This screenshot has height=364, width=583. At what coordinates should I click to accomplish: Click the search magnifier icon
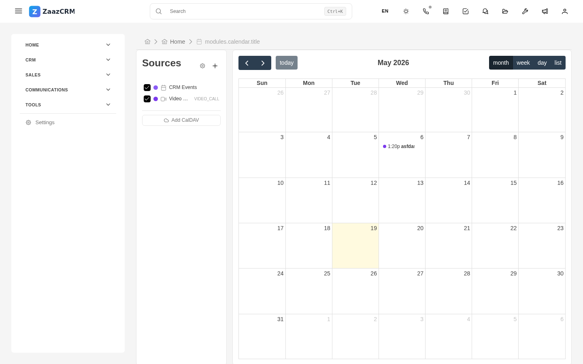point(159,11)
